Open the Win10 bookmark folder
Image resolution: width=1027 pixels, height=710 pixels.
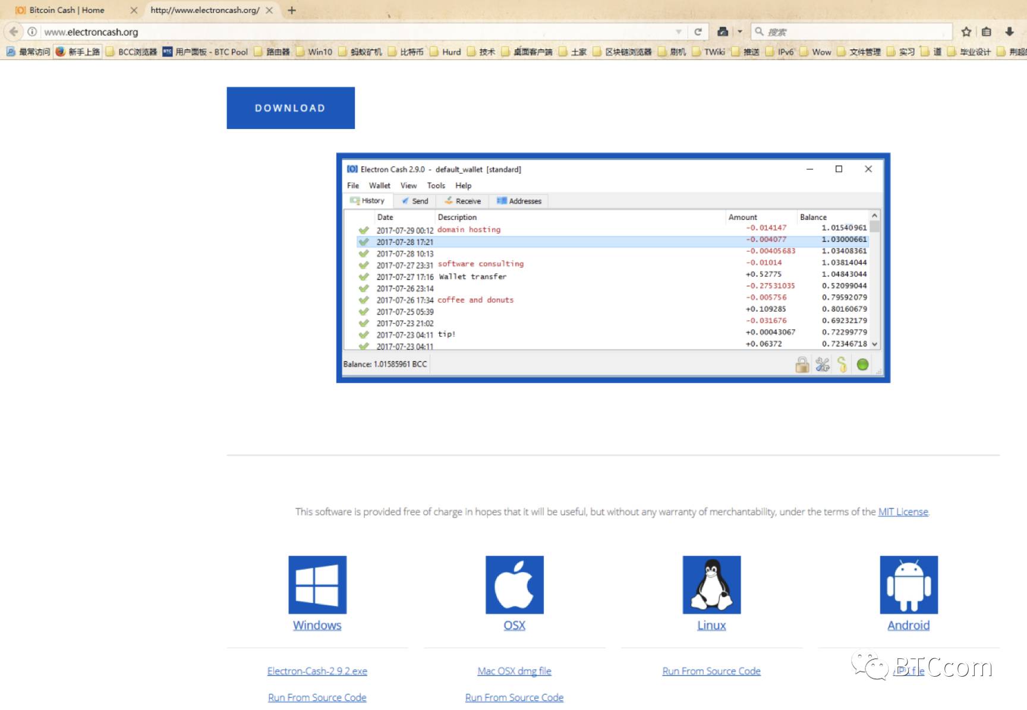[314, 52]
